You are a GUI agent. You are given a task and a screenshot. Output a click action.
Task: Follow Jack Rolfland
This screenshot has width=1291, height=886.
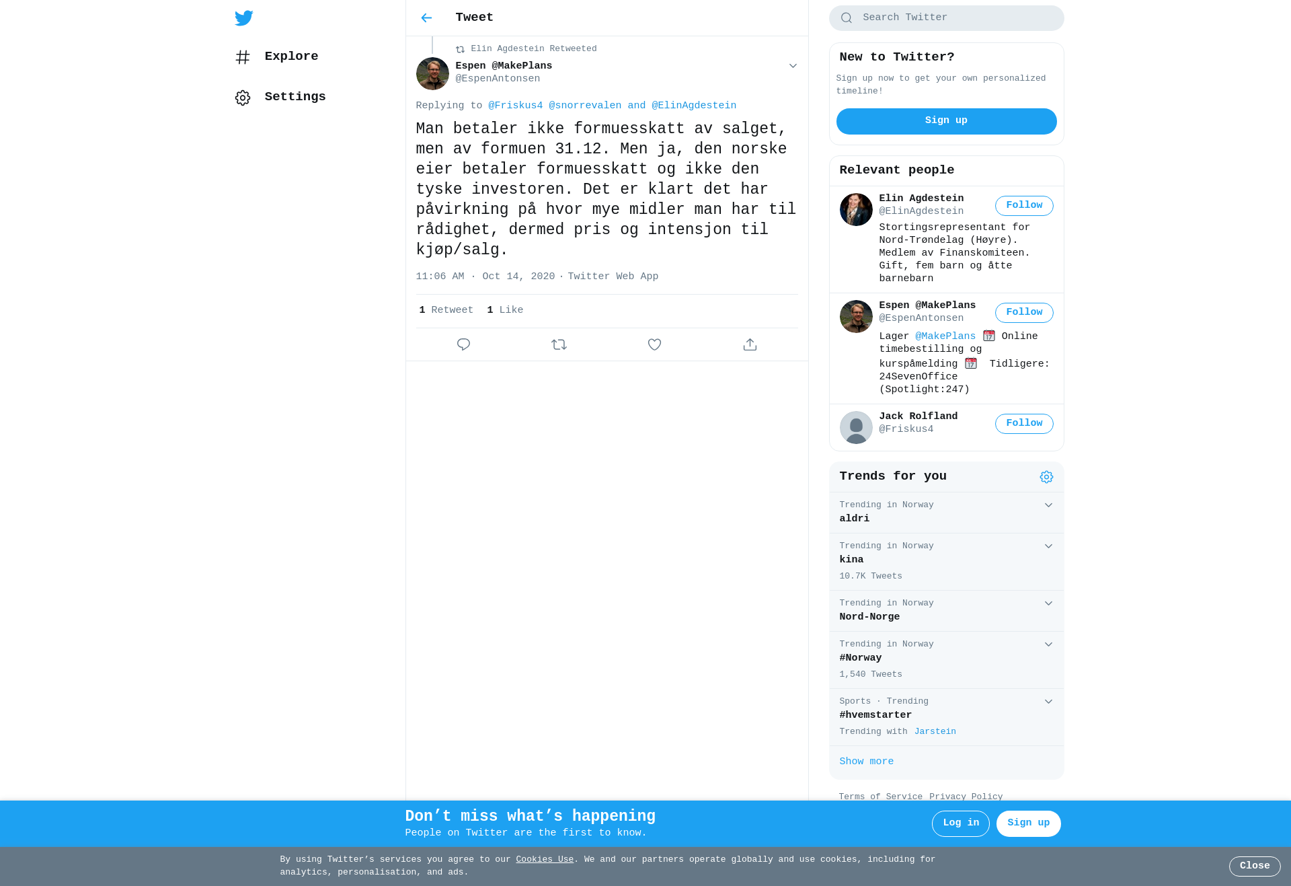click(1024, 424)
